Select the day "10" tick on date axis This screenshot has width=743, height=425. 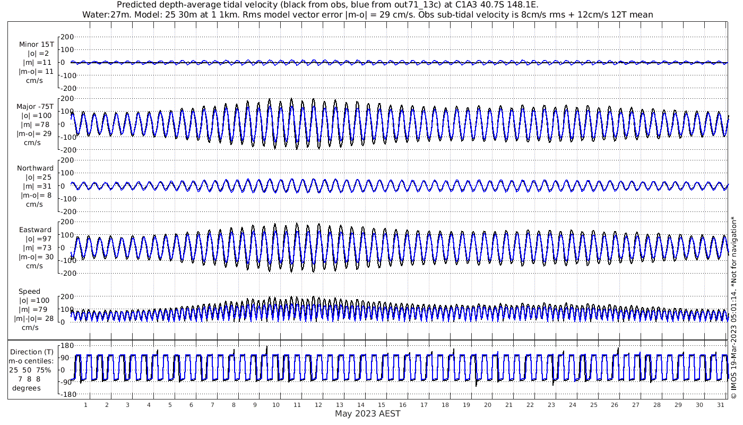276,405
